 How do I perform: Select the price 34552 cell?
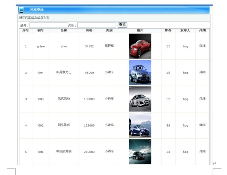coord(89,46)
